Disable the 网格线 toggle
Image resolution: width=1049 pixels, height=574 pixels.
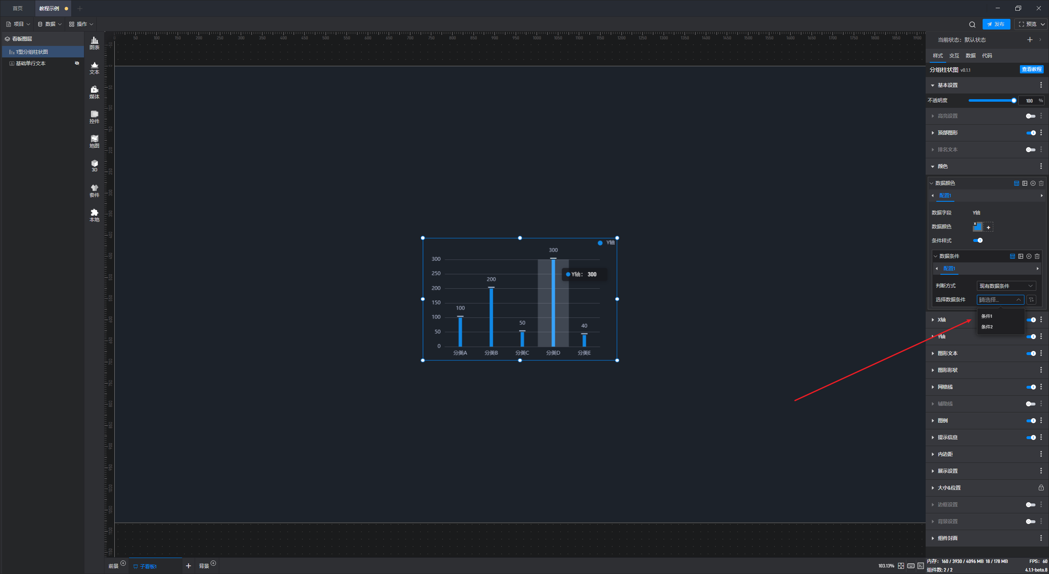click(1031, 387)
